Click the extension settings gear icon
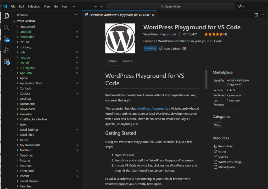The image size is (268, 189). click(184, 48)
